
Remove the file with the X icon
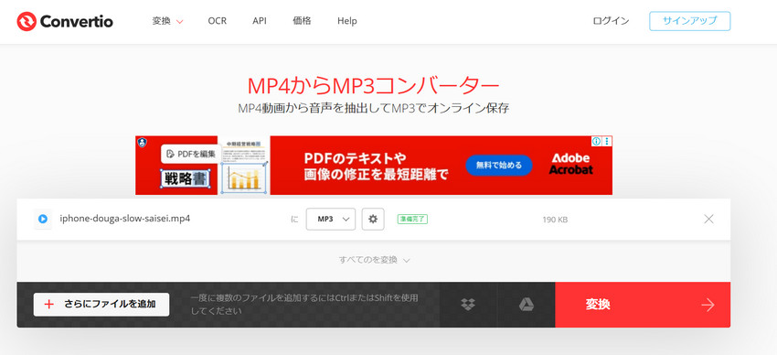(x=709, y=220)
